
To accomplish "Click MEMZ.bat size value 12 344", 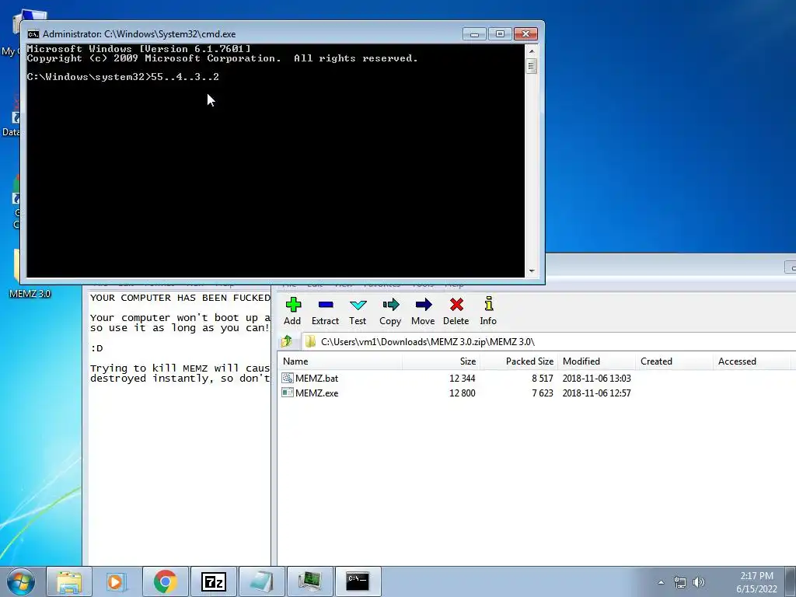I will tap(462, 379).
